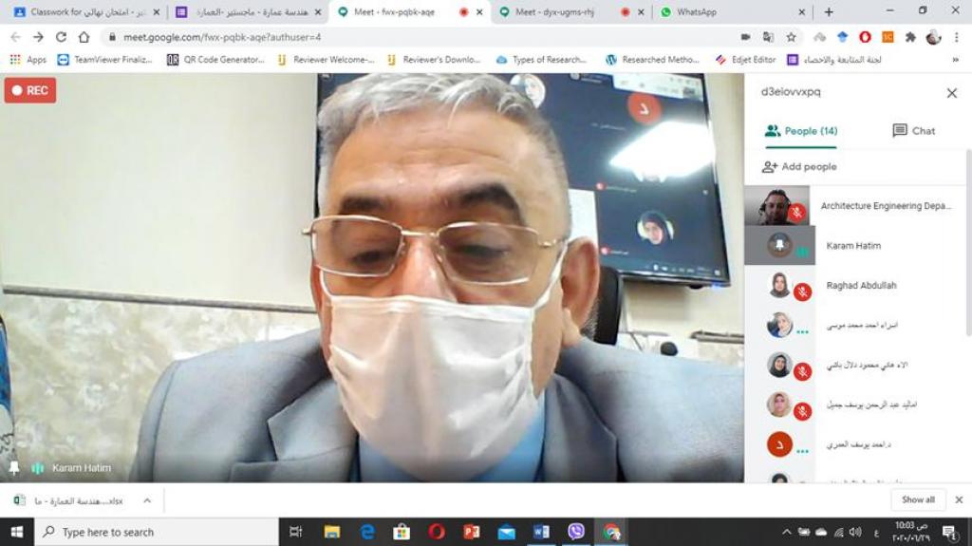Viewport: 972px width, 546px height.
Task: Open the download item options chevron
Action: pos(146,500)
